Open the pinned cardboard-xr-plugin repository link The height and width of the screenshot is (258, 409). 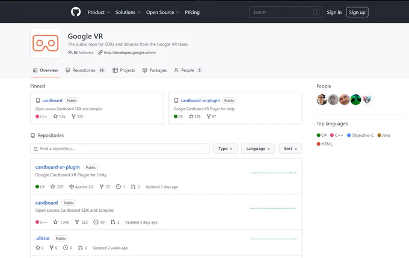[x=200, y=100]
